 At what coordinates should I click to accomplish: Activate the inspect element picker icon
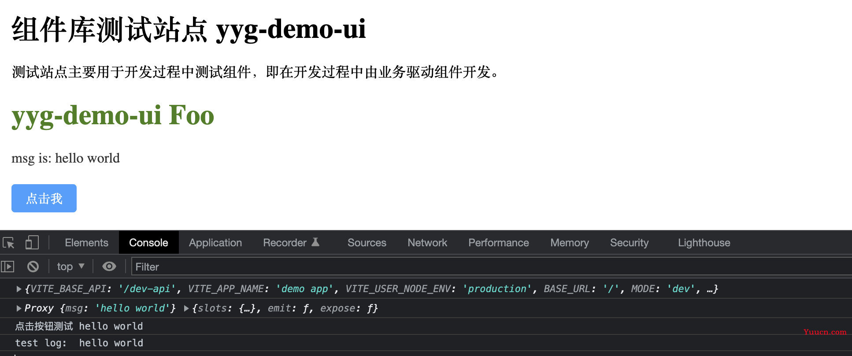[9, 243]
